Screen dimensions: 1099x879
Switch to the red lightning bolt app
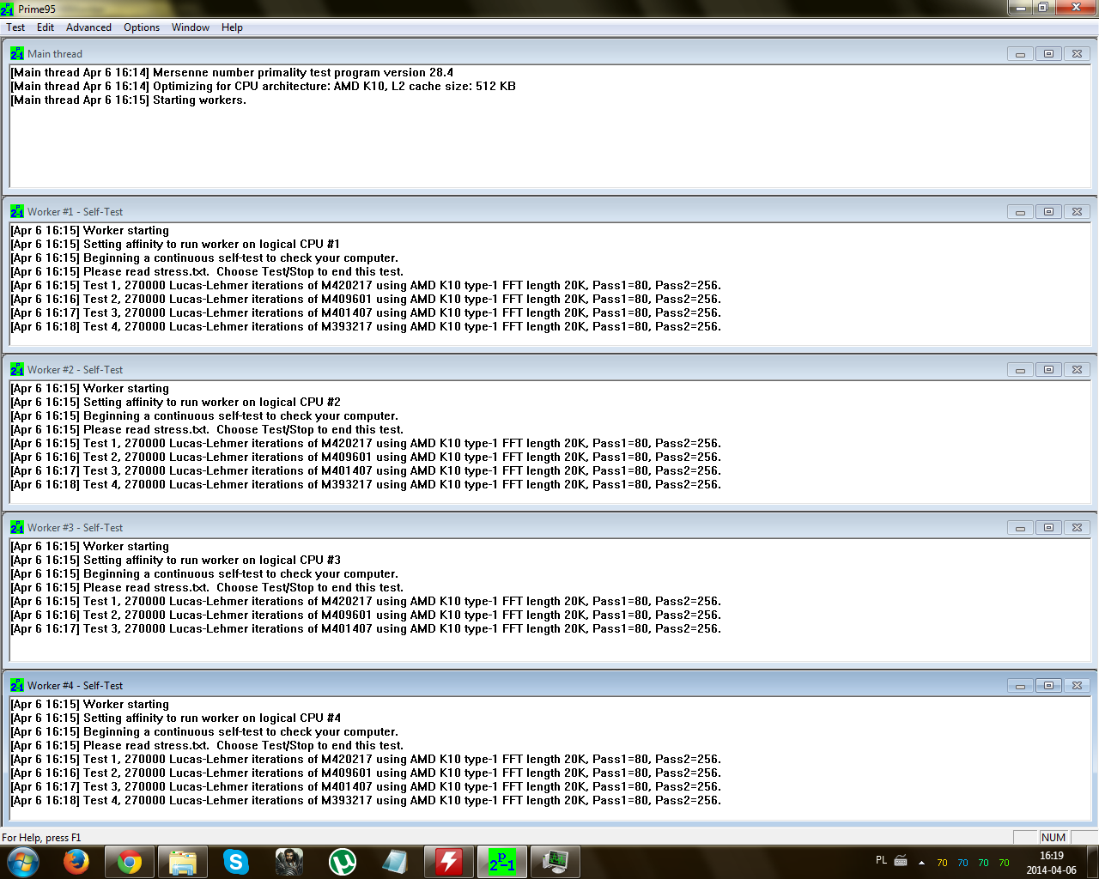tap(449, 862)
